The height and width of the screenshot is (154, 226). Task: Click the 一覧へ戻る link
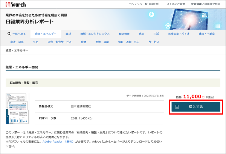19,34
